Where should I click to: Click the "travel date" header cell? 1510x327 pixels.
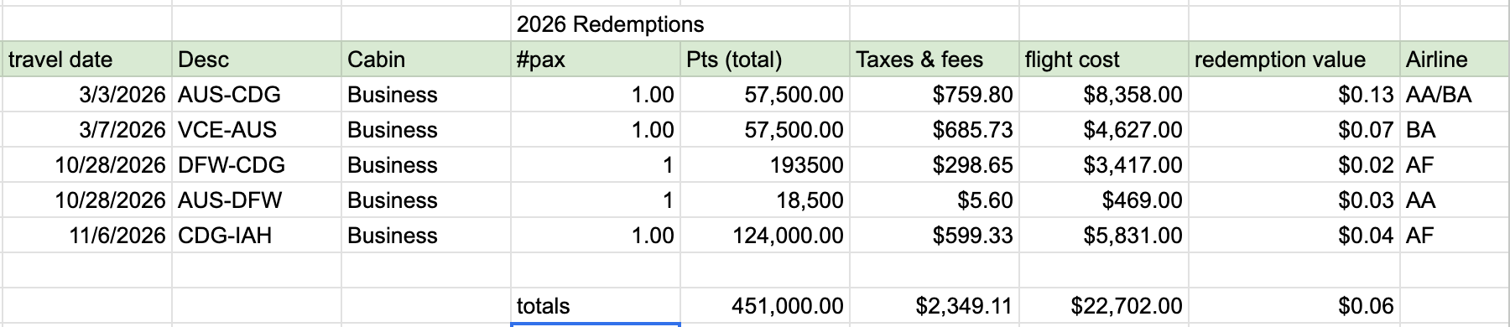[x=86, y=60]
